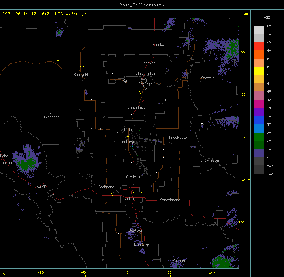Image resolution: width=284 pixels, height=277 pixels.
Task: Click the white asterisk east of Innisfail
Action: (x=165, y=100)
